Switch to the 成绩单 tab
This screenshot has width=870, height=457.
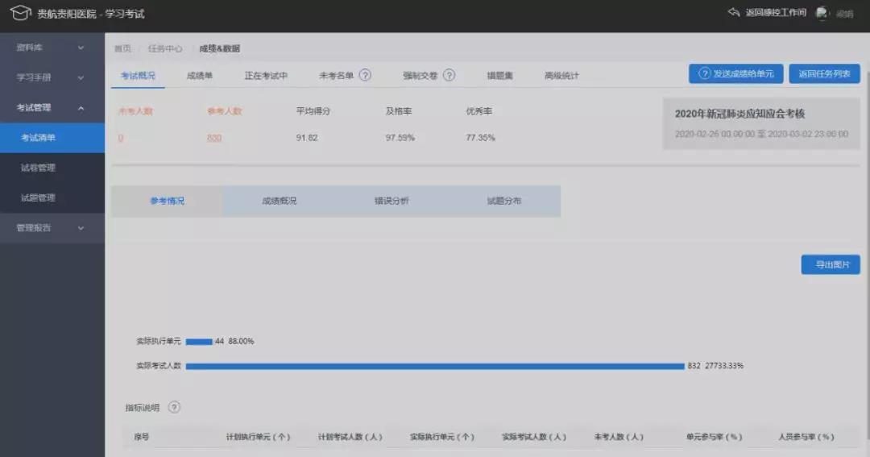click(199, 76)
